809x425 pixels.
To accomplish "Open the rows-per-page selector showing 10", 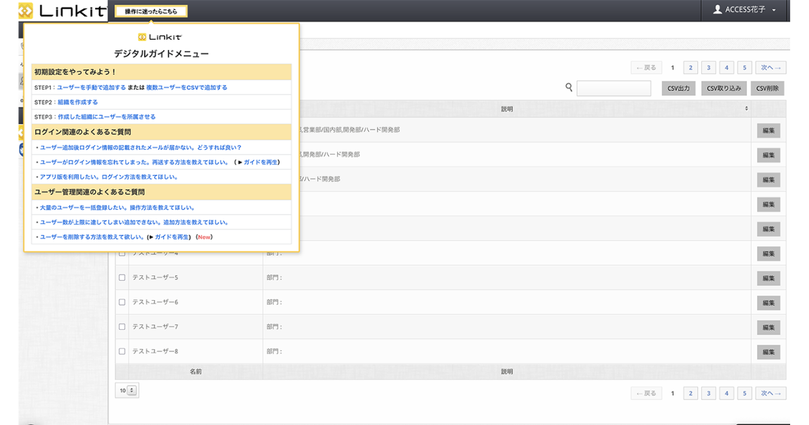I will pyautogui.click(x=127, y=390).
